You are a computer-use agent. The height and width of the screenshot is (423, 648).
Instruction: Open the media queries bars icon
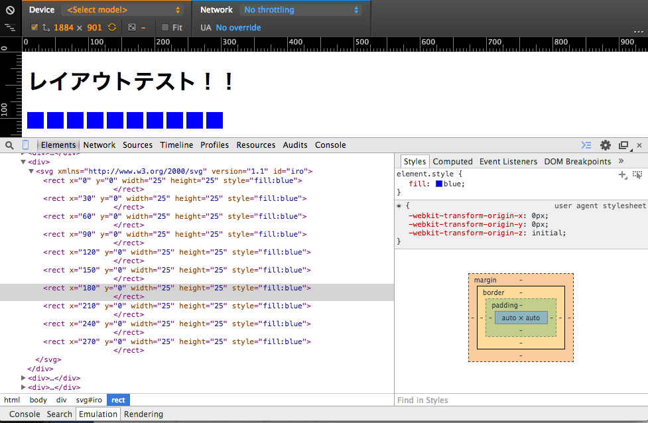[x=10, y=28]
